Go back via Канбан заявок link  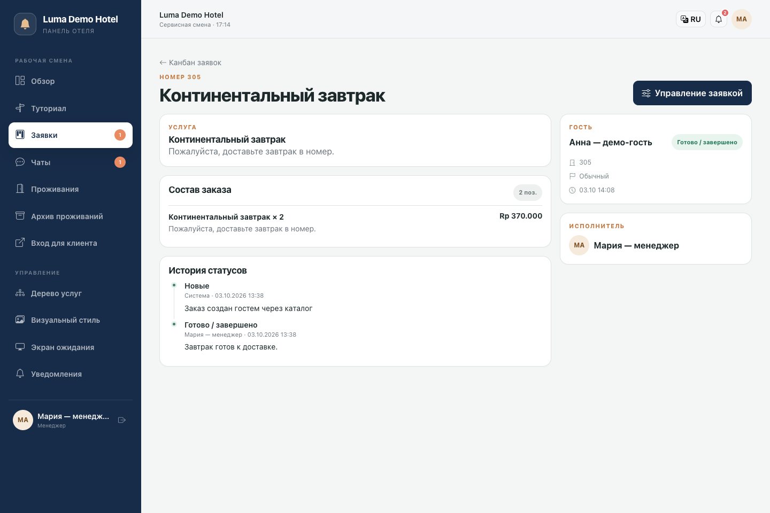tap(190, 63)
